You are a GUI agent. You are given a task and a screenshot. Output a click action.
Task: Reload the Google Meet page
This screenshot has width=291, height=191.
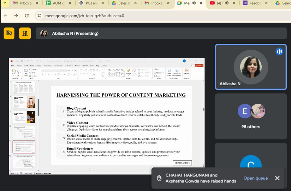[x=27, y=16]
